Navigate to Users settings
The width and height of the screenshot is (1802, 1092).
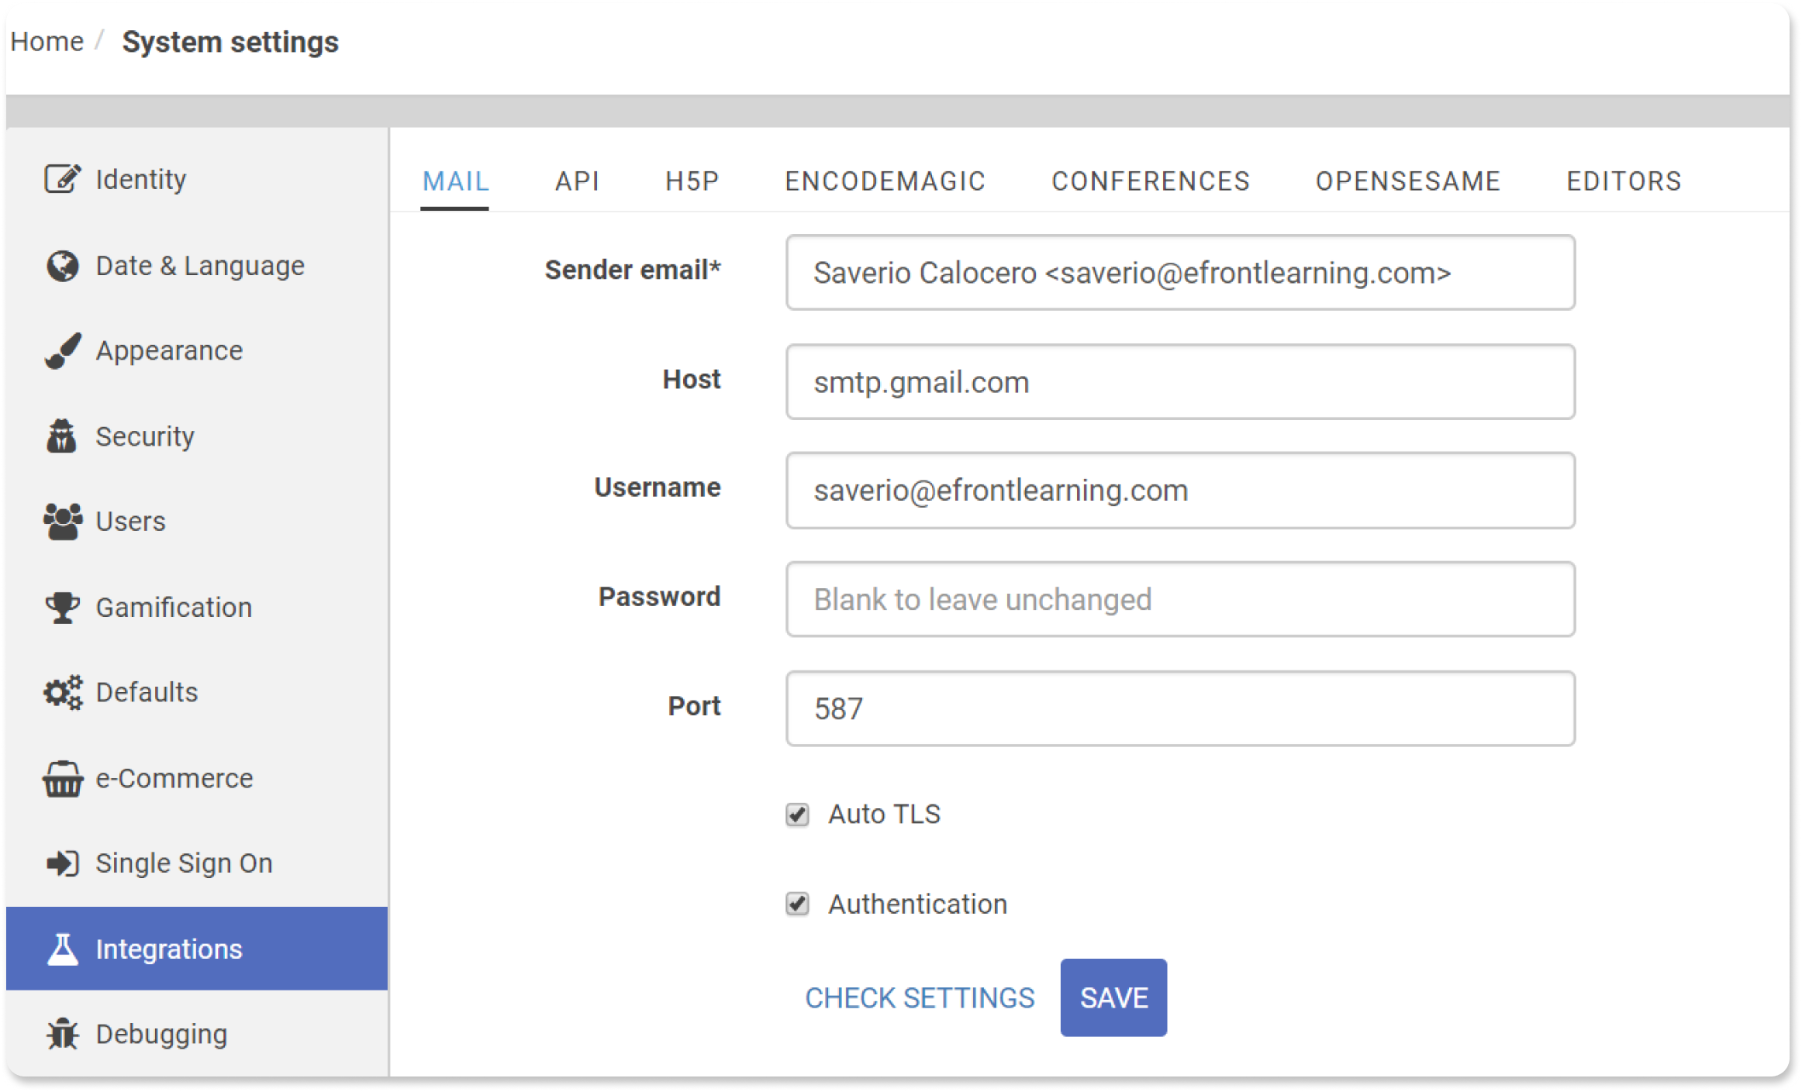click(x=129, y=519)
